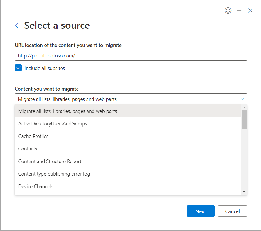Viewport: 261px width, 231px height.
Task: Click the scroll up arrow in list
Action: pos(244,108)
